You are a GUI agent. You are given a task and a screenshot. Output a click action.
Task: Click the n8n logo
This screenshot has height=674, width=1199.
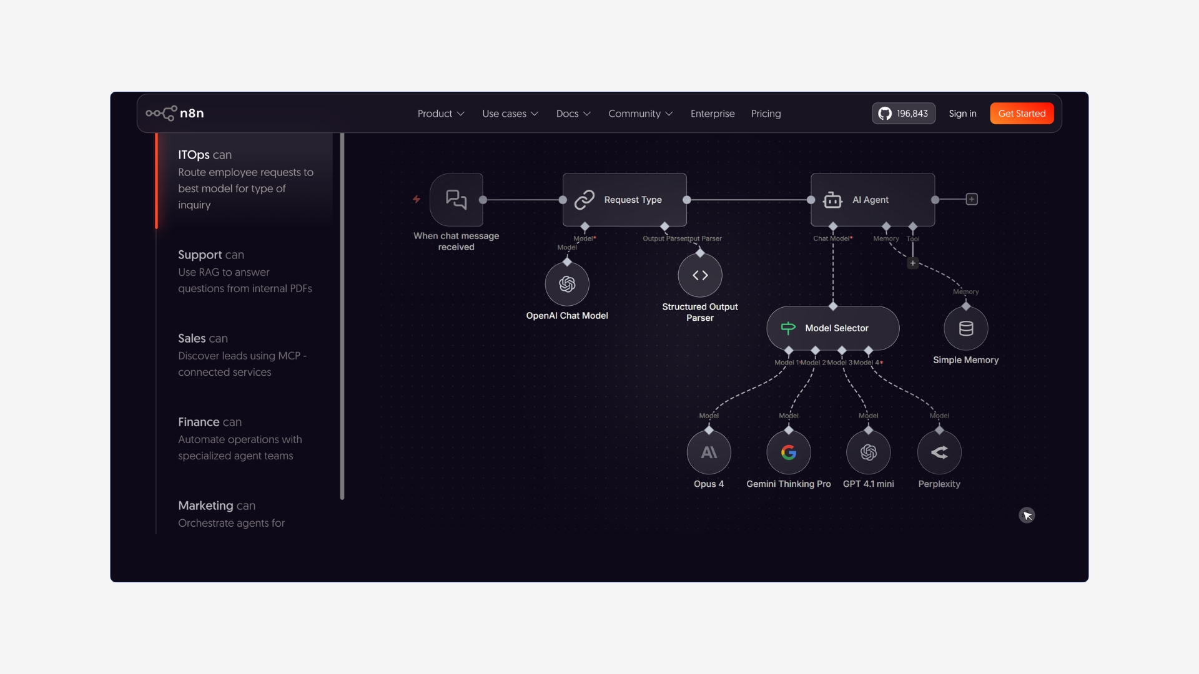pos(175,113)
